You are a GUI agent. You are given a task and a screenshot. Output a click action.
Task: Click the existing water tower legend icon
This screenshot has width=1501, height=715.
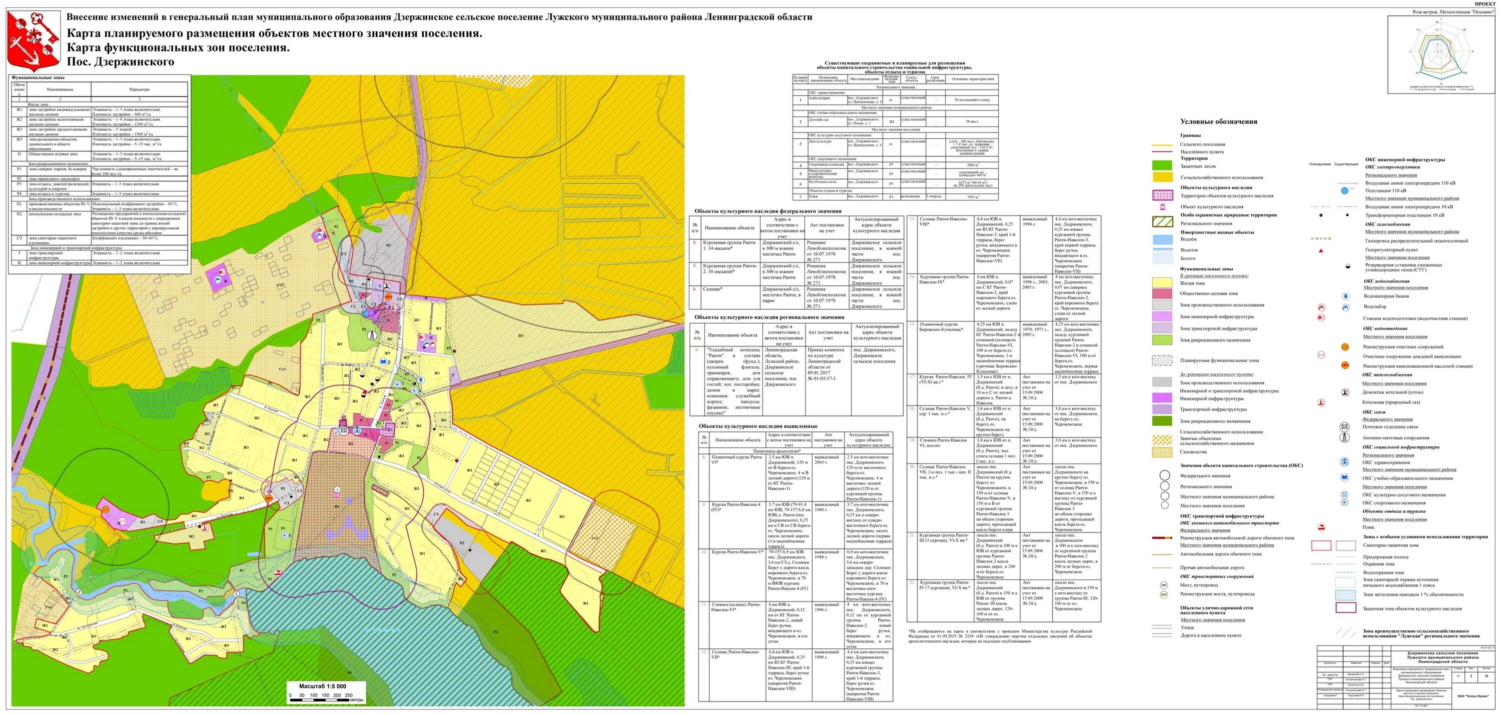pyautogui.click(x=1345, y=296)
